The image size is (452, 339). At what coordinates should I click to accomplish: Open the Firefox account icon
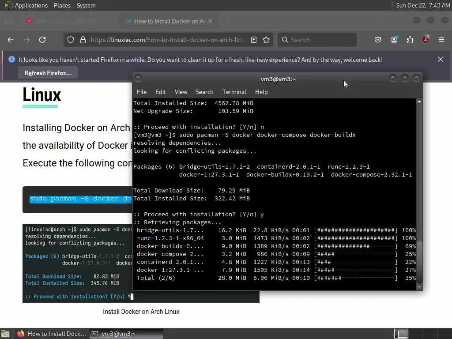(x=394, y=40)
